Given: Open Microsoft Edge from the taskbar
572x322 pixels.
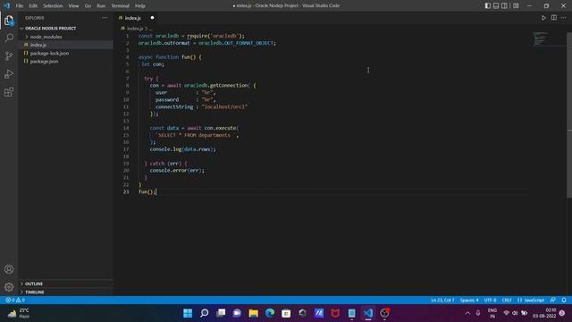Looking at the screenshot, I should coord(270,313).
